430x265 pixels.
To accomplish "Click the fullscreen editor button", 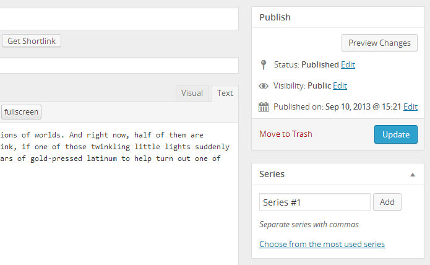I will coord(21,112).
